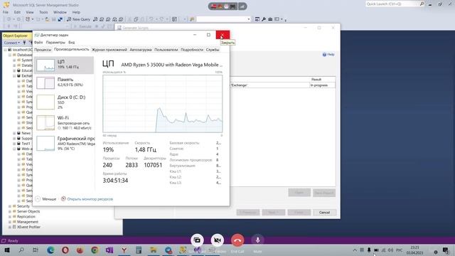Image resolution: width=455 pixels, height=256 pixels.
Task: Collapse the localhost server node
Action: point(5,50)
